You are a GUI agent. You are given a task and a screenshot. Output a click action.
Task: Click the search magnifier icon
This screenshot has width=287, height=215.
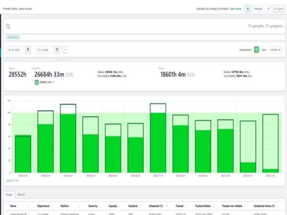coord(8,27)
